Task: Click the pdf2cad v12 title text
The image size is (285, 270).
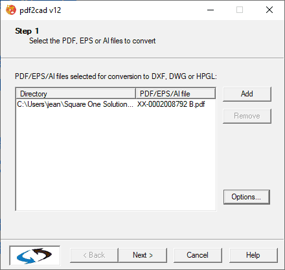Action: pos(40,10)
